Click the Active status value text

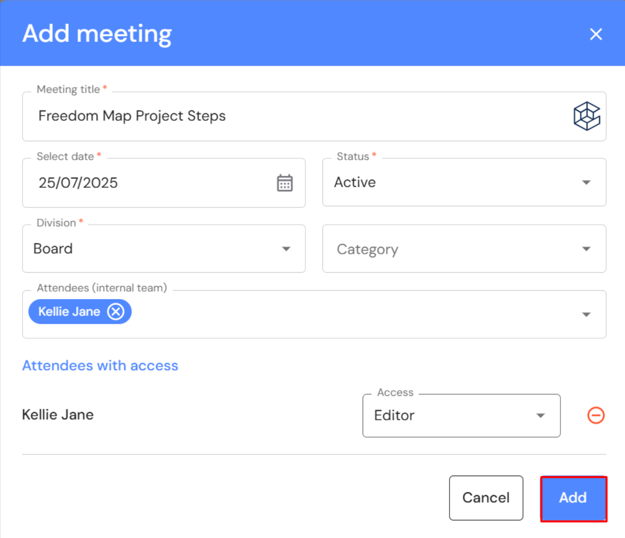point(355,182)
